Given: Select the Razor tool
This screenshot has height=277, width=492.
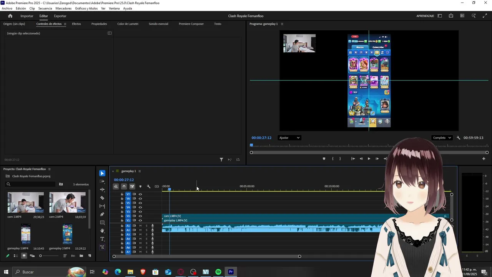Looking at the screenshot, I should [x=102, y=198].
